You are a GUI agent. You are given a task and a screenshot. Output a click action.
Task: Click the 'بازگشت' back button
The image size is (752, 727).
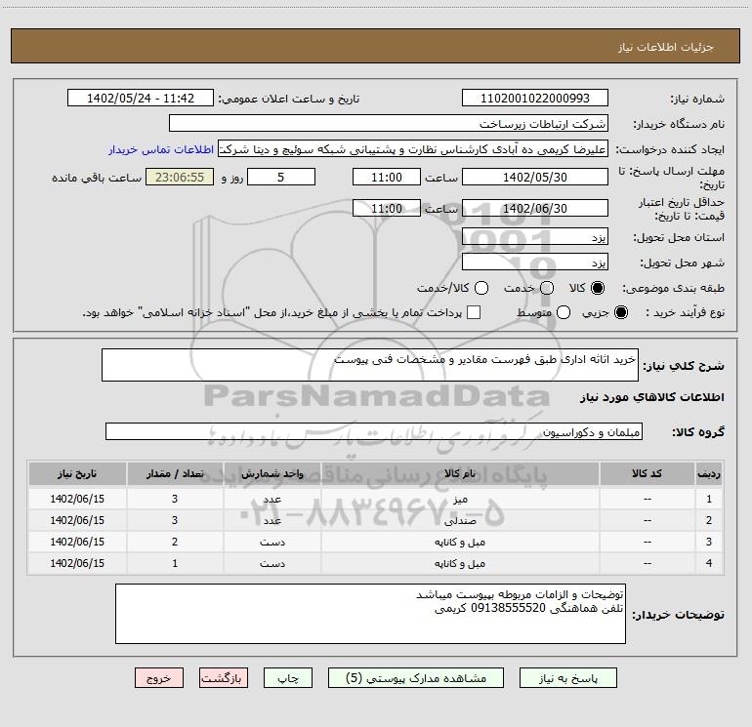coord(225,677)
